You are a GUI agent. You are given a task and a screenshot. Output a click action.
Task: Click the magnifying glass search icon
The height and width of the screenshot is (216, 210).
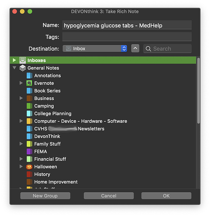(x=148, y=49)
